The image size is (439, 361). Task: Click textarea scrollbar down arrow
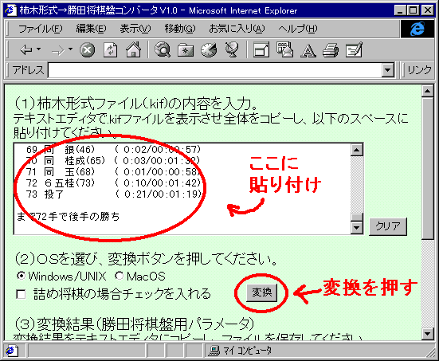coord(357,228)
